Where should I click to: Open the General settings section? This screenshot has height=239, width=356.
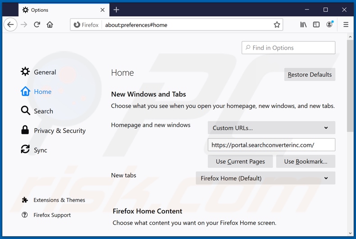[45, 72]
